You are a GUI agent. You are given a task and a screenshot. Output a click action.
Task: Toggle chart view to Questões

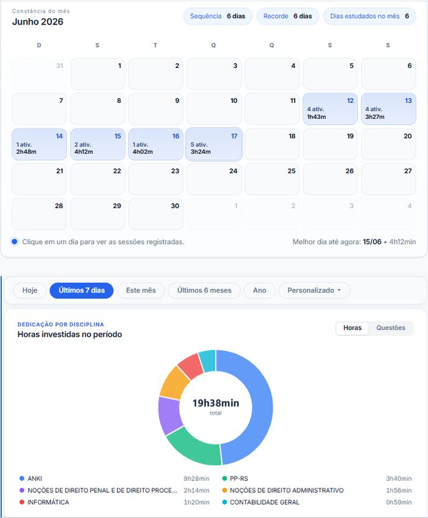coord(391,328)
